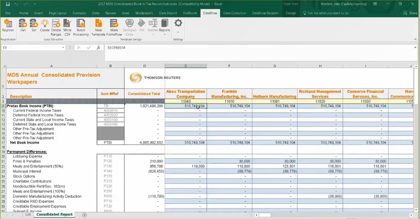Image resolution: width=420 pixels, height=219 pixels.
Task: Switch to the Workpapers ribbon tab
Action: point(144,13)
